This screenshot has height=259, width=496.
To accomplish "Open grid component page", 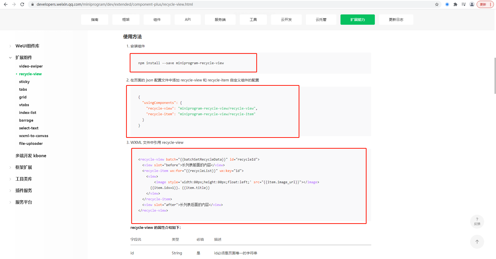I will point(23,97).
